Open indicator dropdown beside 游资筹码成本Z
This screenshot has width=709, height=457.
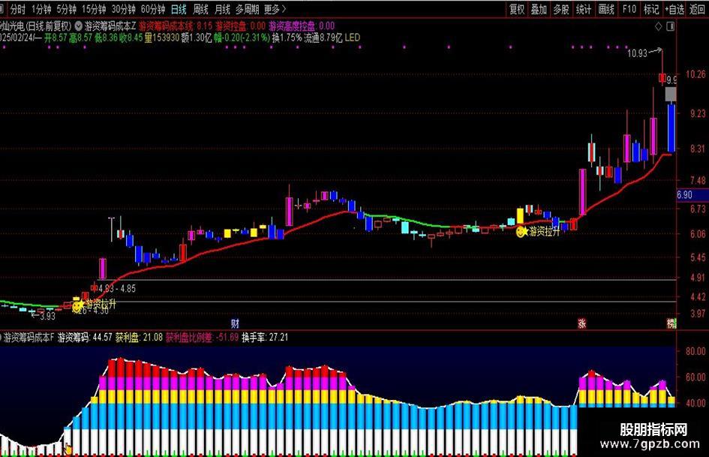tap(78, 26)
